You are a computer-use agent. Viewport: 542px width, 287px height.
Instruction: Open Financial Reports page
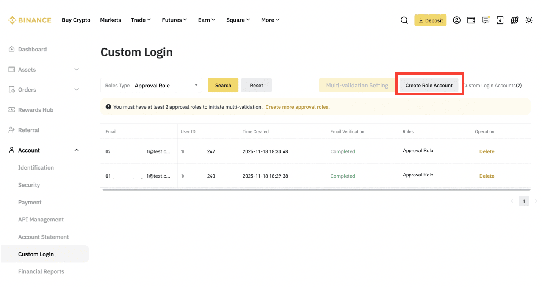[41, 271]
